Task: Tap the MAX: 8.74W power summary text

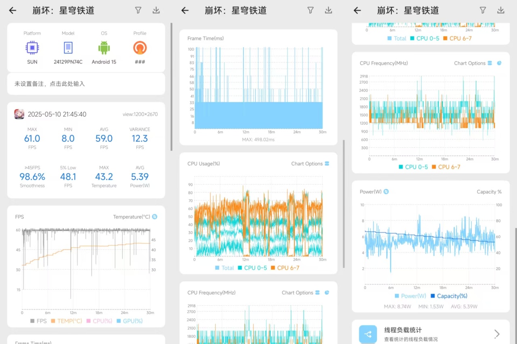Action: tap(398, 306)
